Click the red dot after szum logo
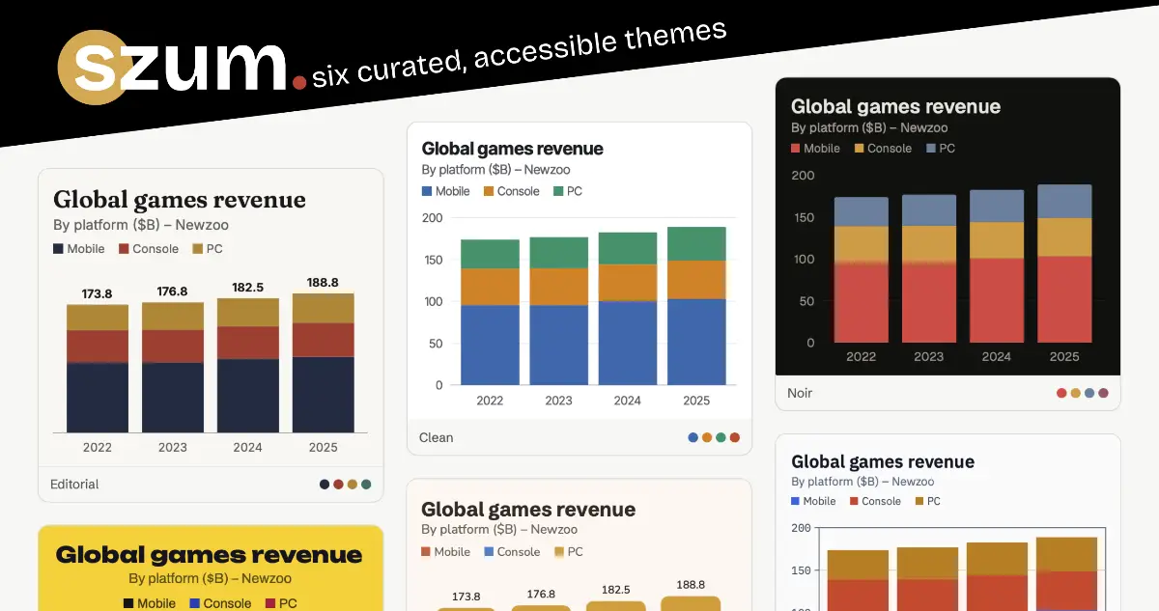This screenshot has height=611, width=1159. pos(298,83)
